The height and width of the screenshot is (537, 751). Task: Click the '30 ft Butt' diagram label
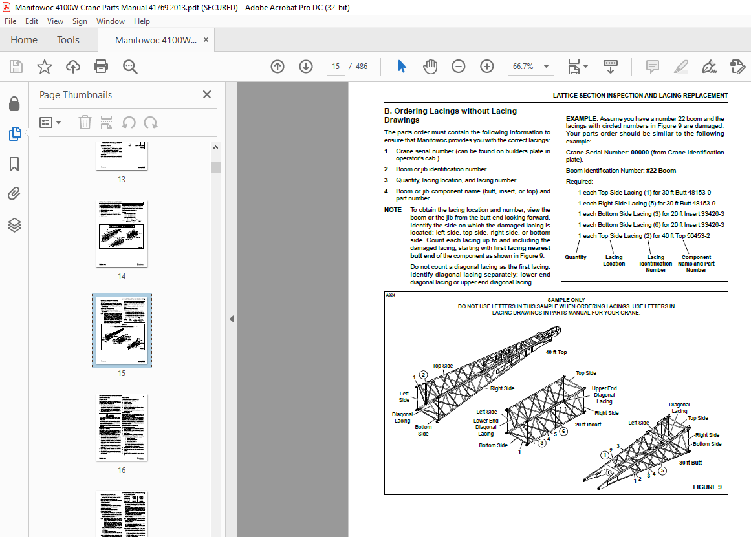click(690, 463)
